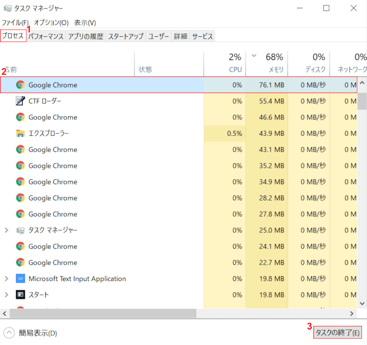The width and height of the screenshot is (367, 345).
Task: Click the 55.4 MB memory cell
Action: tap(267, 101)
